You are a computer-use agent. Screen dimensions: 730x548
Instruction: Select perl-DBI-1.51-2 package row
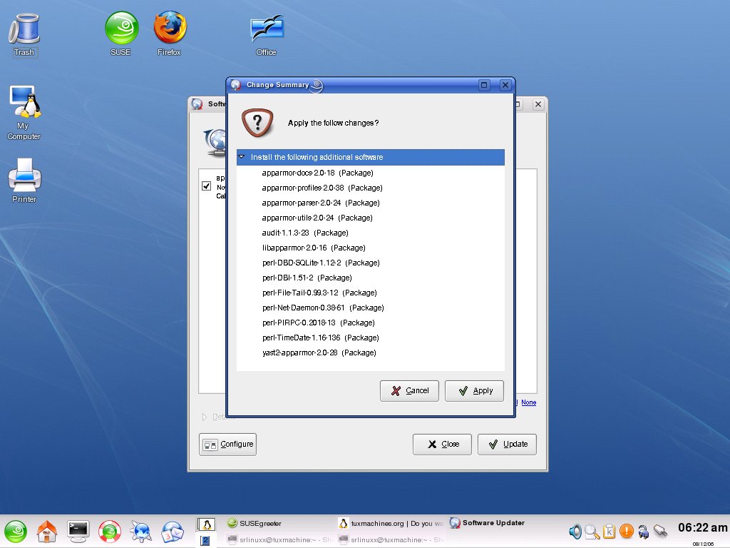[x=370, y=278]
